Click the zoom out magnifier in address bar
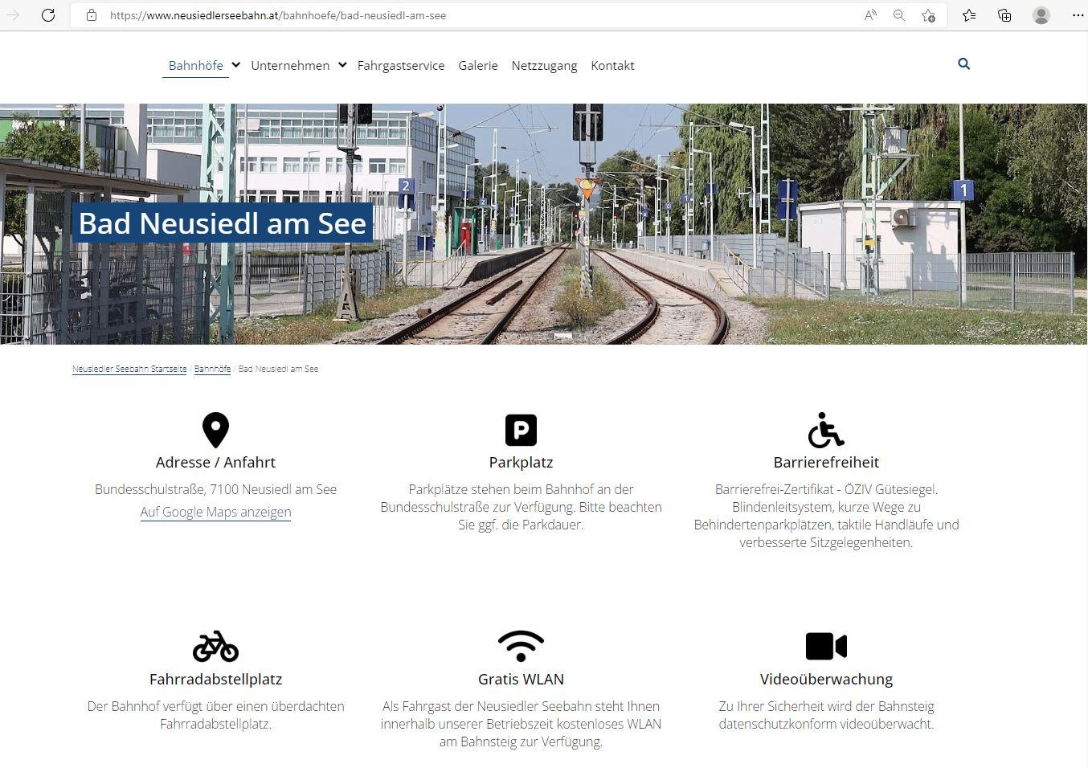 [x=899, y=15]
